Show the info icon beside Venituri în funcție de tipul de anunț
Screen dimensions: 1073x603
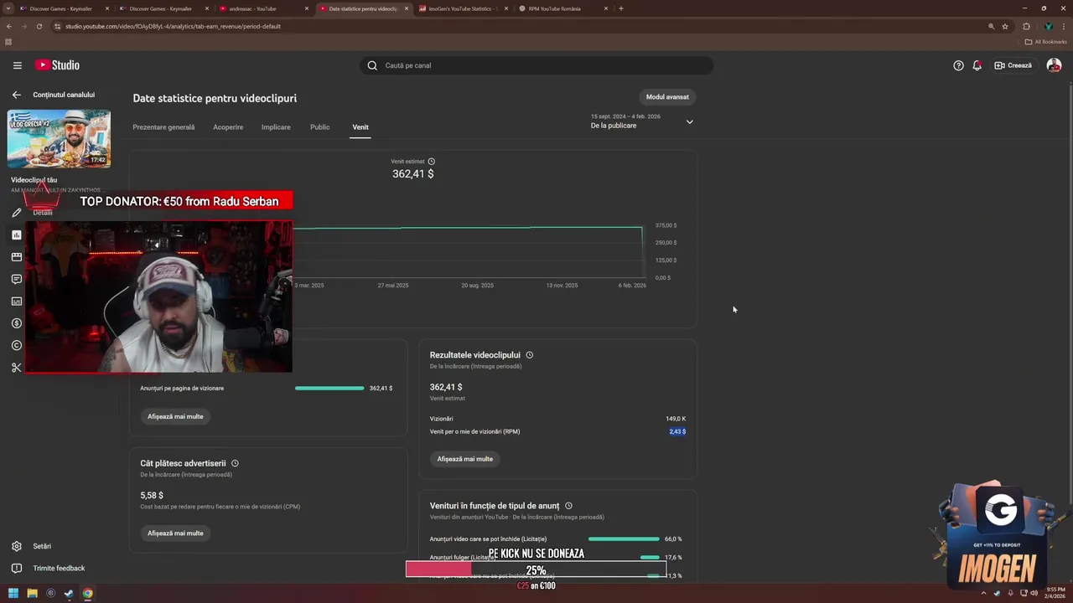pyautogui.click(x=568, y=506)
